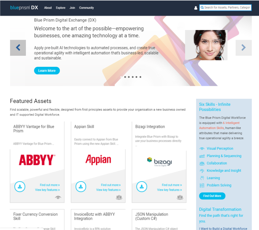
Task: Open the Explore menu
Action: click(61, 8)
